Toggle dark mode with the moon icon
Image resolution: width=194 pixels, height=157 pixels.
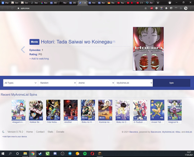click(x=3, y=132)
